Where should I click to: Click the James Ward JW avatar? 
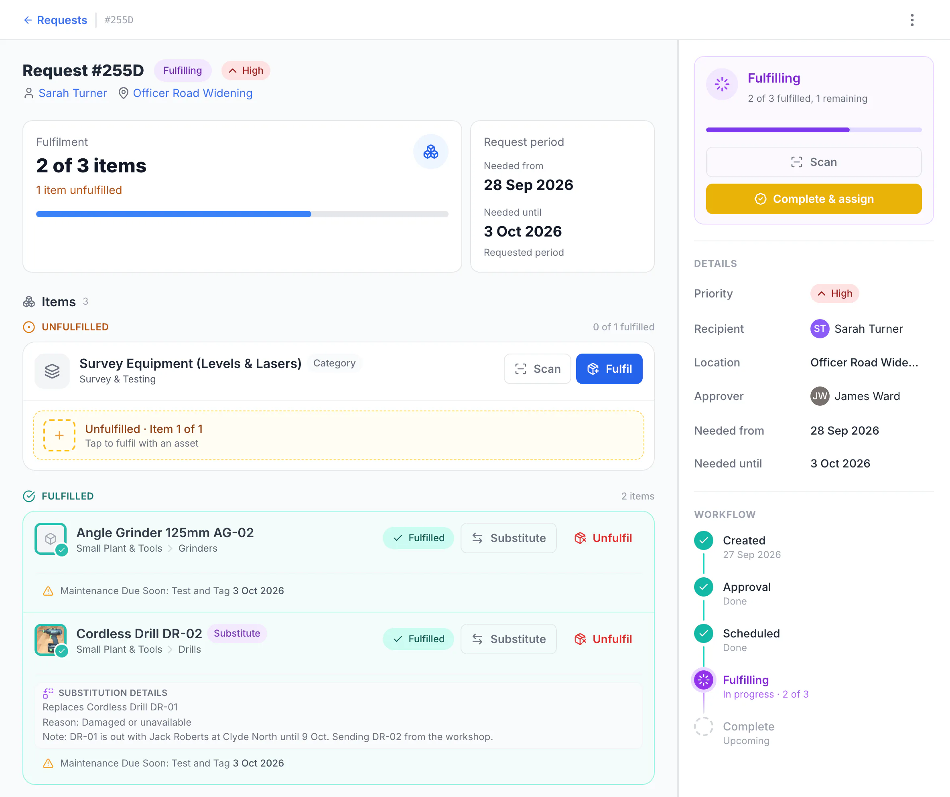[x=820, y=396]
